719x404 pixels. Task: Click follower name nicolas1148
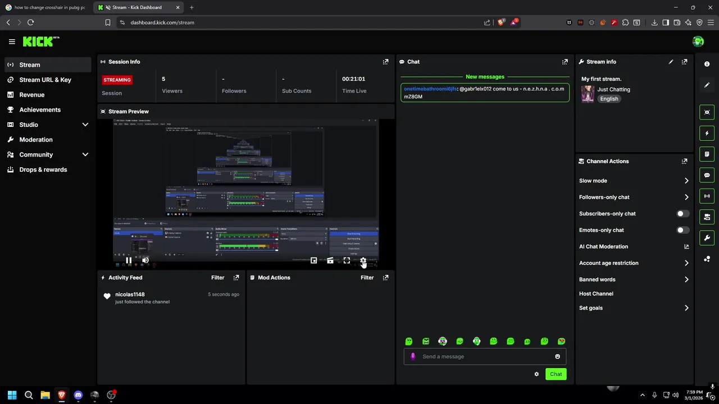point(130,295)
